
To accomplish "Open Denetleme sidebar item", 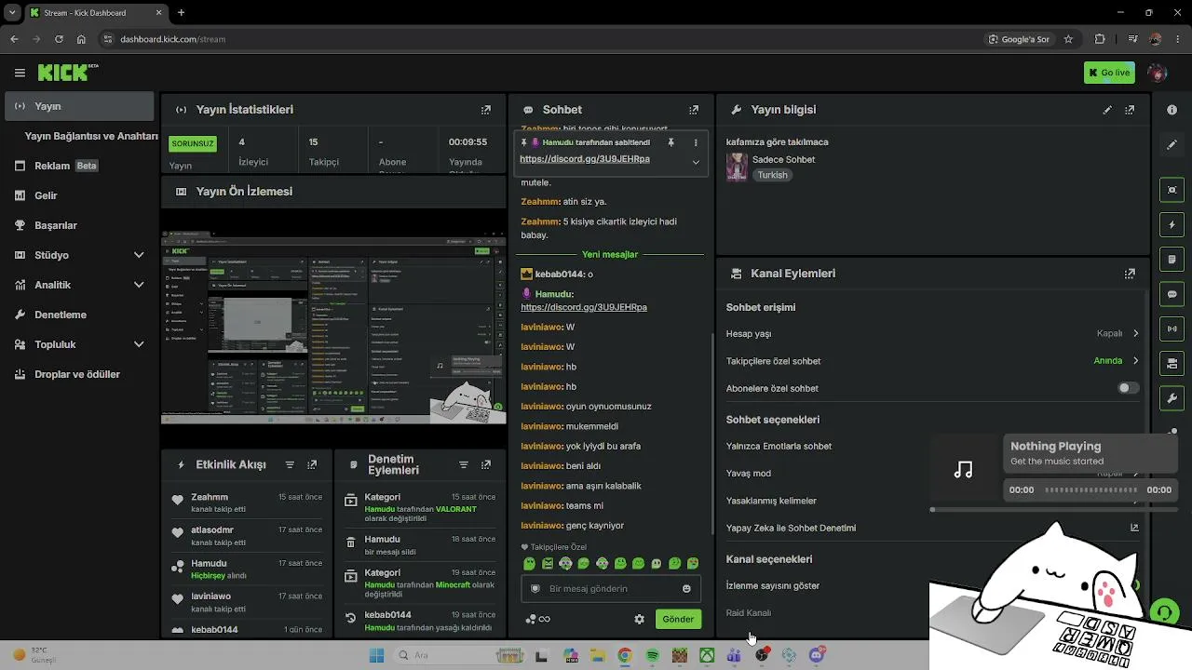I will [77, 315].
